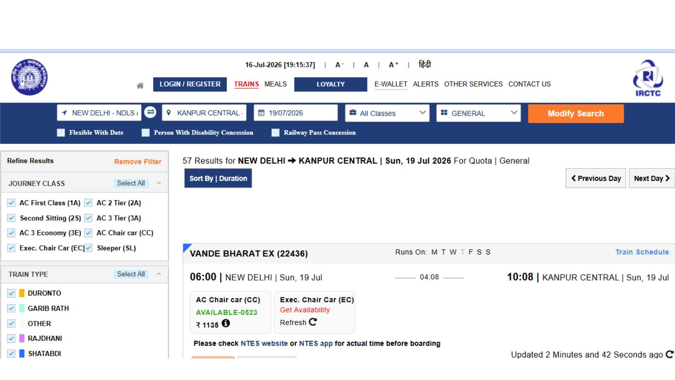Refresh the updated-time results icon
The width and height of the screenshot is (675, 380).
669,354
